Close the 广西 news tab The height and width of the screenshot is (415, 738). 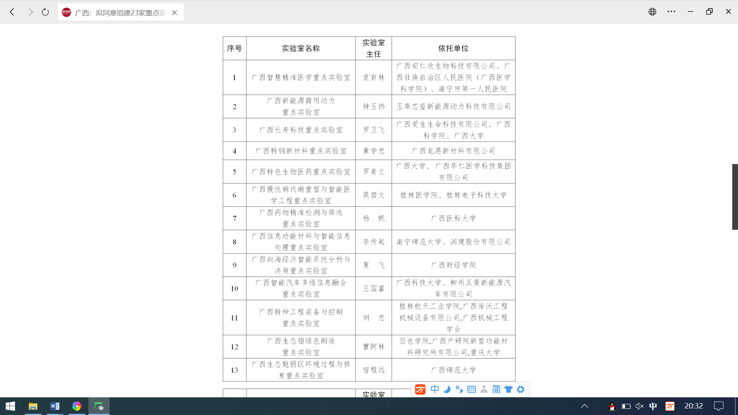[x=175, y=13]
